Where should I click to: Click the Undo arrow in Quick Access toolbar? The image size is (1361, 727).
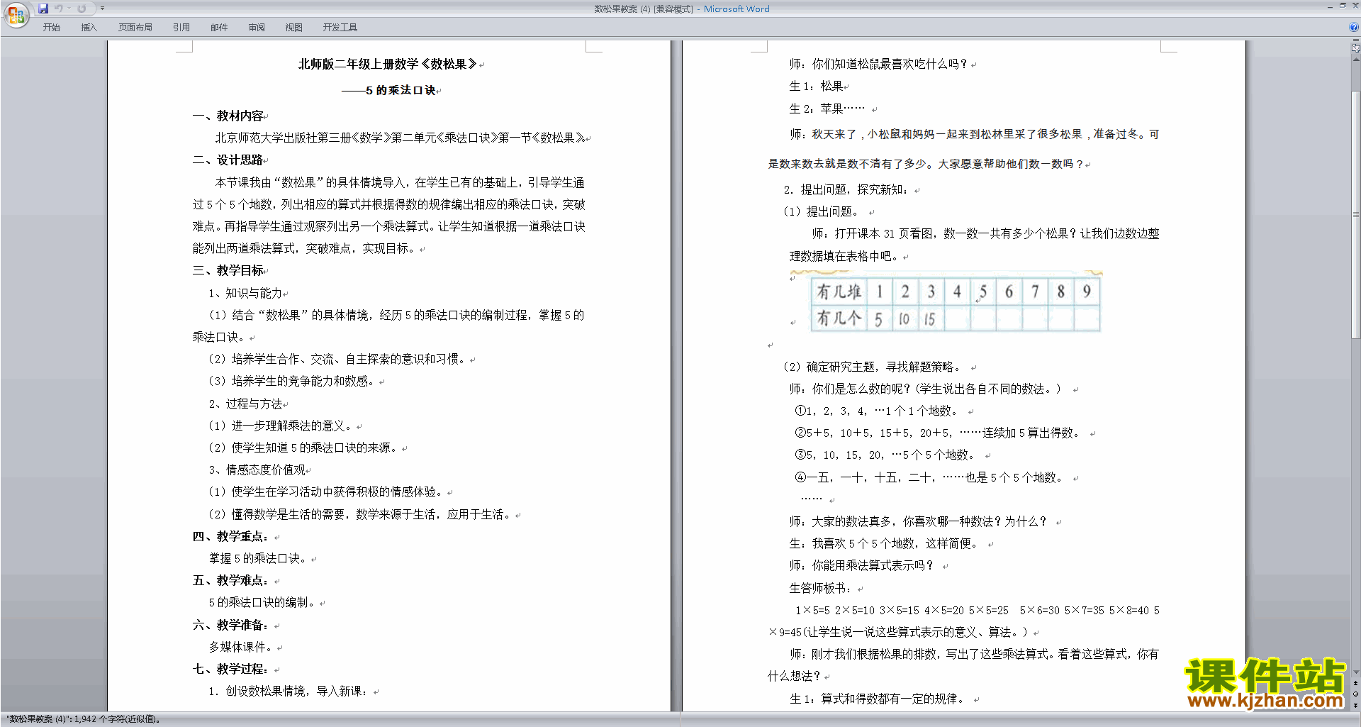tap(59, 9)
